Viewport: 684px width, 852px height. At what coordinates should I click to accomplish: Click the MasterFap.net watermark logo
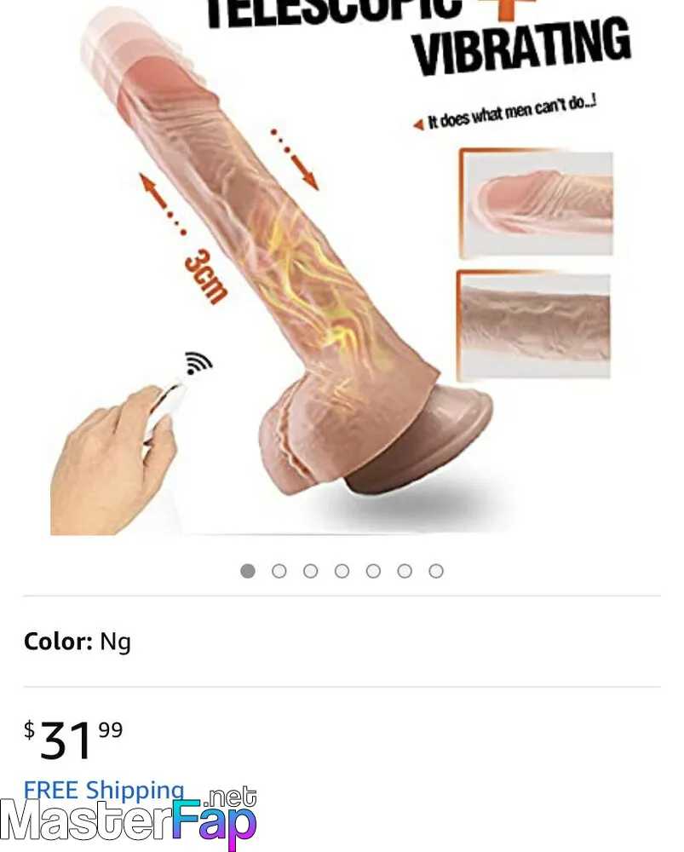tap(129, 818)
